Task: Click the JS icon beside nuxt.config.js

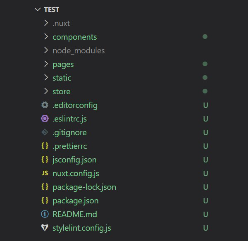Action: (45, 173)
